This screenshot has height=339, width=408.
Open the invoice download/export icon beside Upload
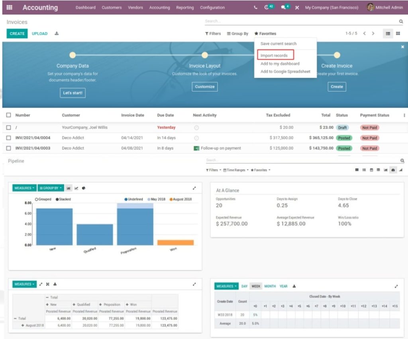pyautogui.click(x=56, y=34)
